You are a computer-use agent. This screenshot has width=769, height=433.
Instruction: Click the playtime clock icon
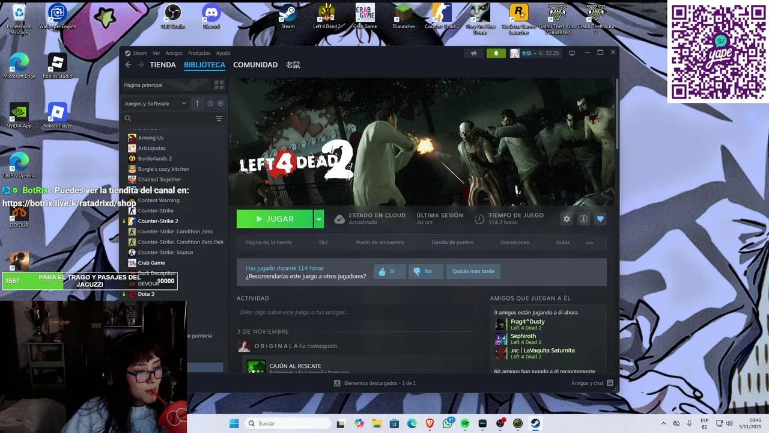click(479, 219)
